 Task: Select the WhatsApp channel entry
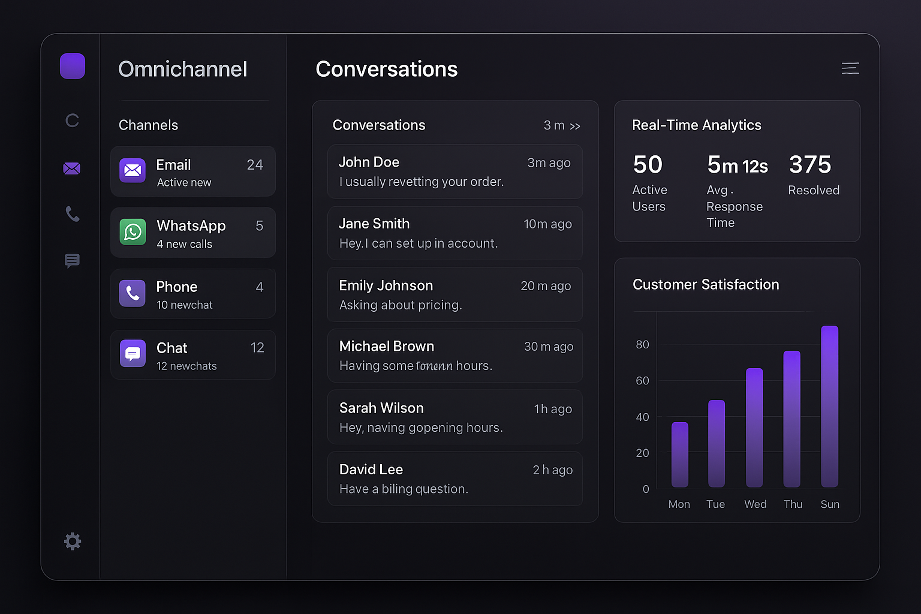tap(192, 232)
